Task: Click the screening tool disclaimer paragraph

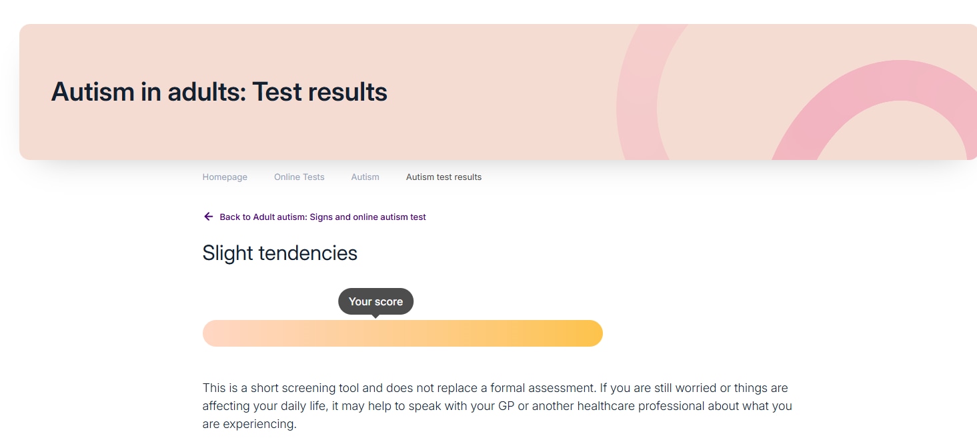Action: click(x=497, y=405)
